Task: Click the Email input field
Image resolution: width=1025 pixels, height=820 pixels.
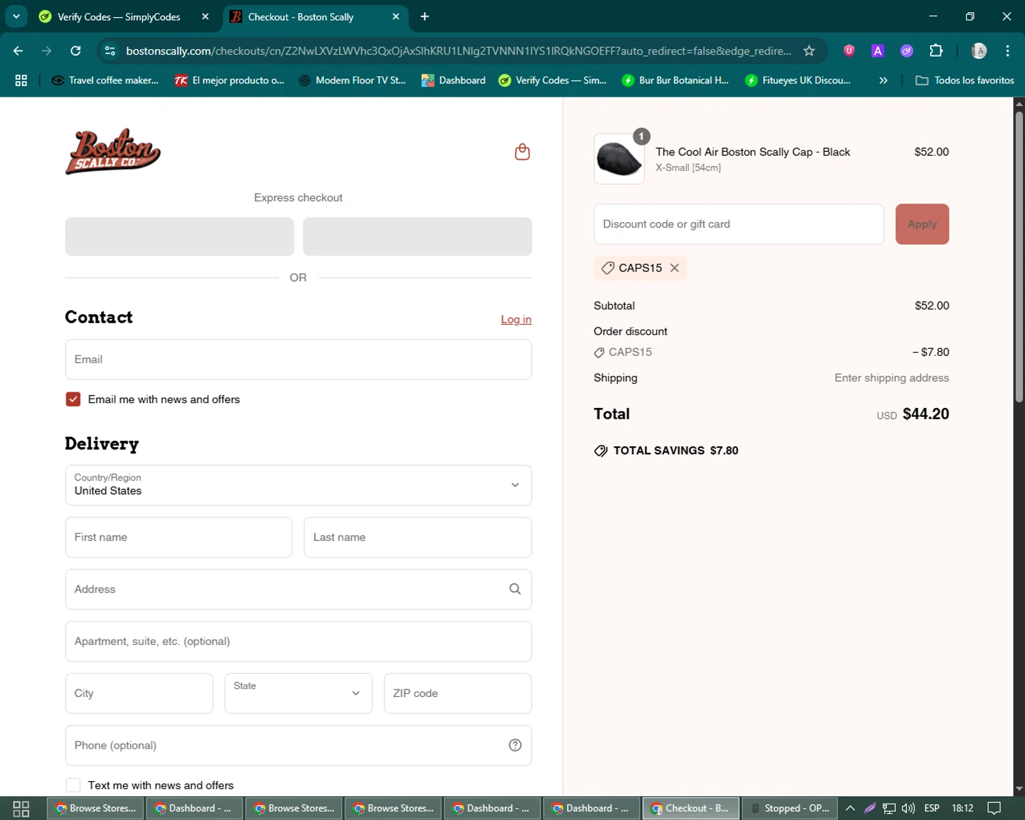Action: [298, 359]
